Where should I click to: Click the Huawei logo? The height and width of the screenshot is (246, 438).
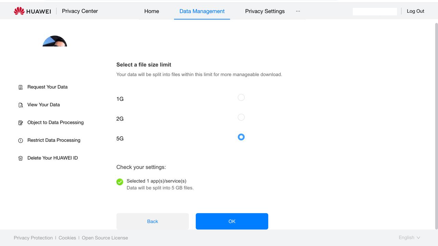click(x=33, y=11)
